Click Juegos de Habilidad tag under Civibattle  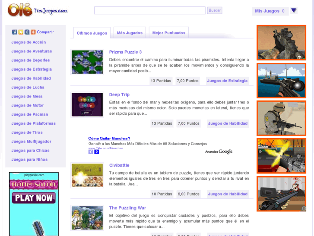click(228, 194)
